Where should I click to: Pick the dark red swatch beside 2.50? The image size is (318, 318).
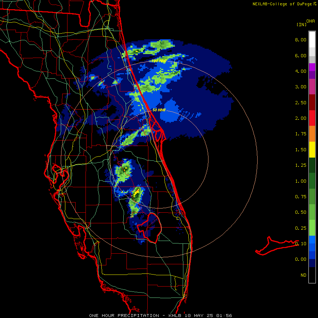point(312,102)
